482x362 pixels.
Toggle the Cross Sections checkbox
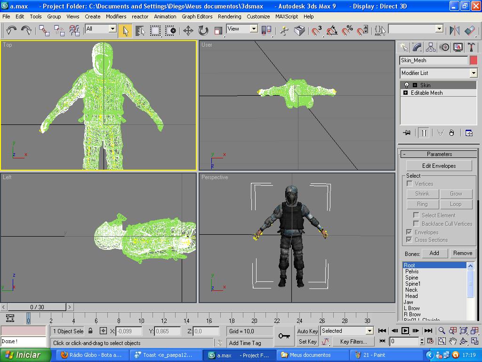[x=409, y=239]
